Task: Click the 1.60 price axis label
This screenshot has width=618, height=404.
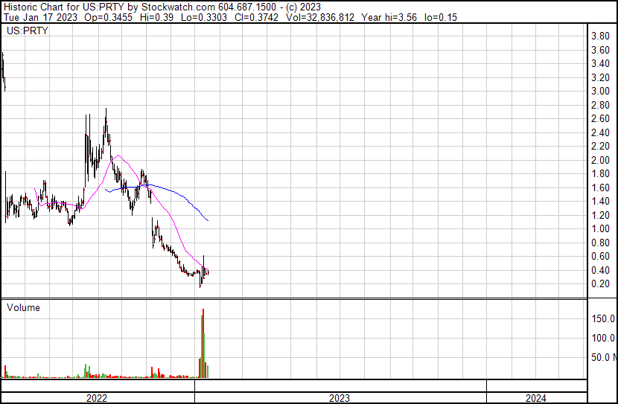Action: coord(600,187)
